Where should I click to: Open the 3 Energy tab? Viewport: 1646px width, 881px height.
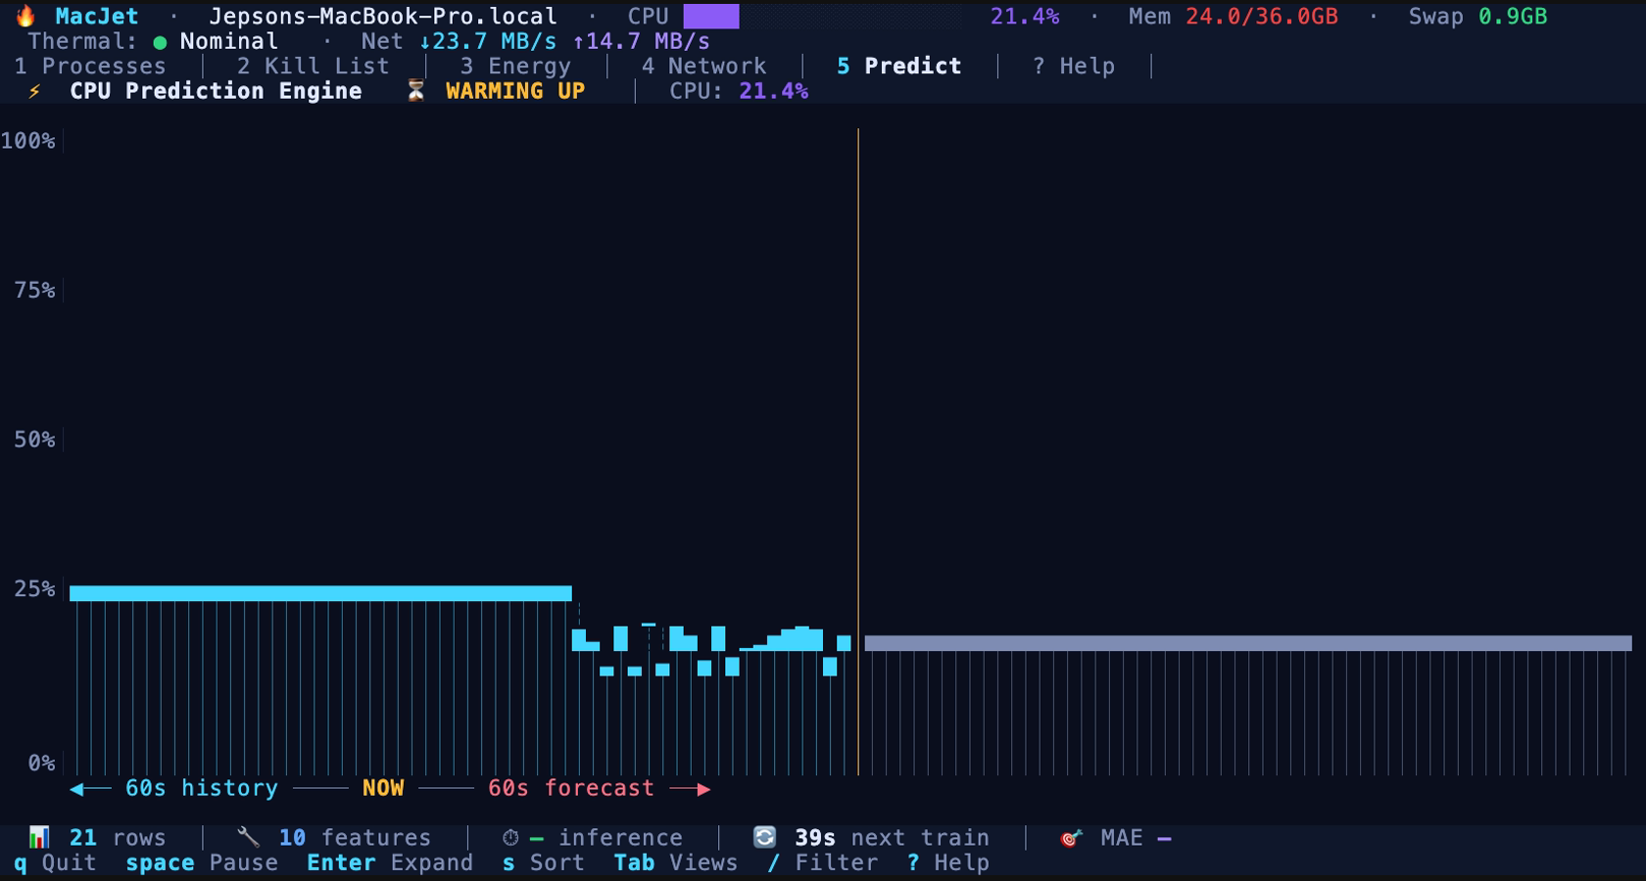(515, 66)
